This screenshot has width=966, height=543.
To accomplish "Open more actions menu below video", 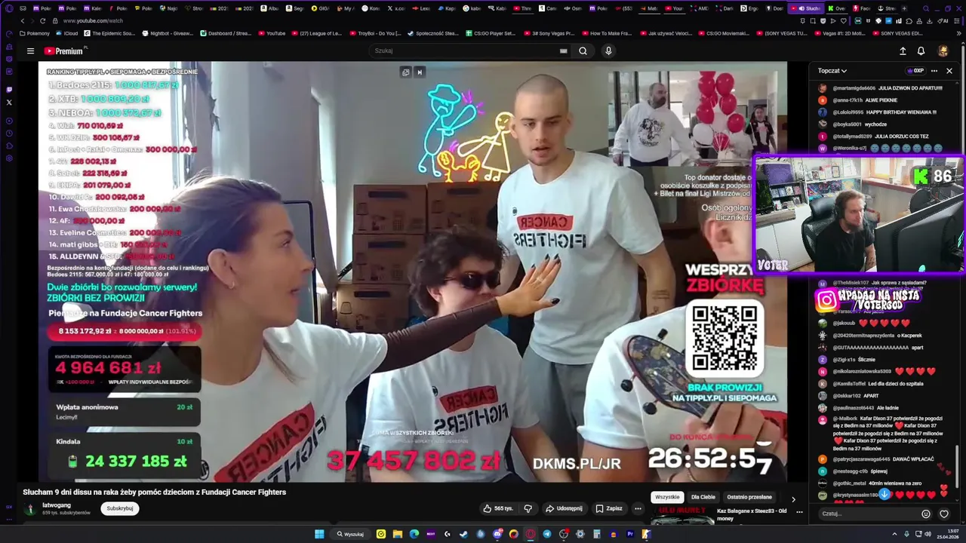I will (x=638, y=508).
